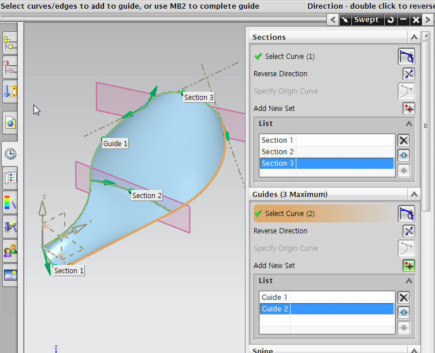Viewport: 435px width, 353px height.
Task: Click the Reset button on Swept dialog title
Action: coord(391,20)
